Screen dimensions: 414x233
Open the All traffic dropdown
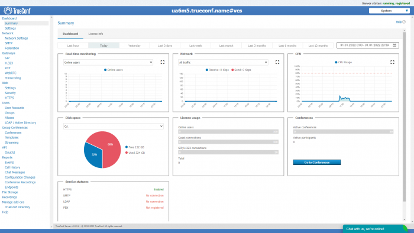click(x=223, y=63)
